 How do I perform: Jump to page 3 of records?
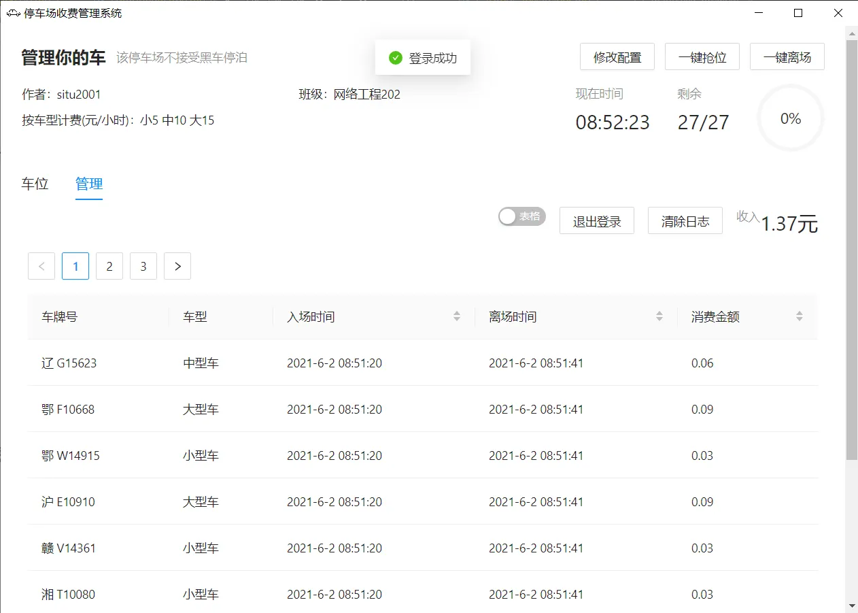pos(143,266)
